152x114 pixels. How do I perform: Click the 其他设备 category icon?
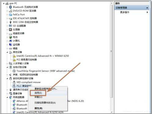click(x=10, y=52)
